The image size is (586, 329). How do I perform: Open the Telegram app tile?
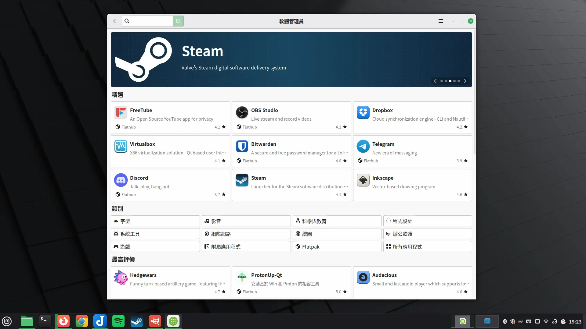412,151
